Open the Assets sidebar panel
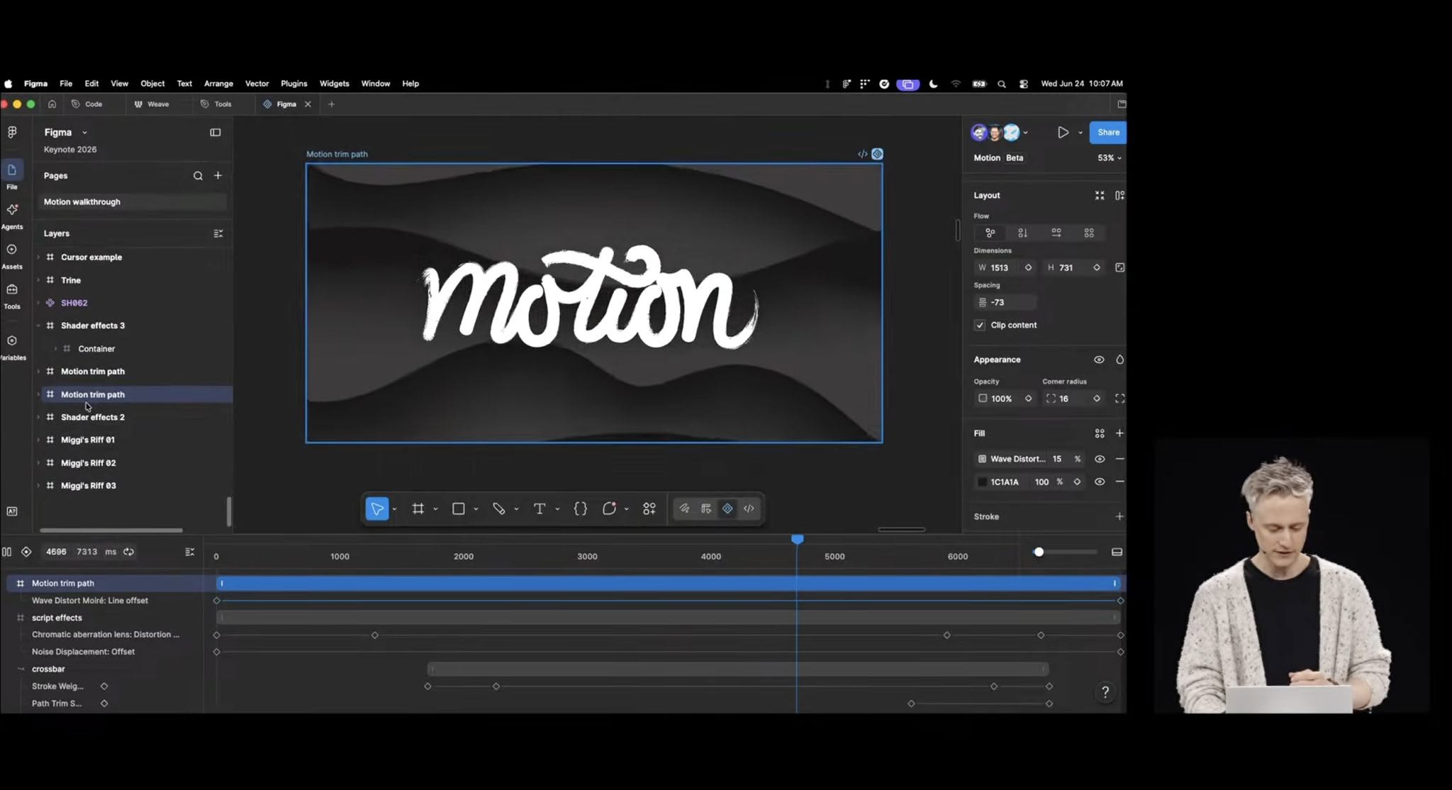The image size is (1452, 790). (x=12, y=255)
